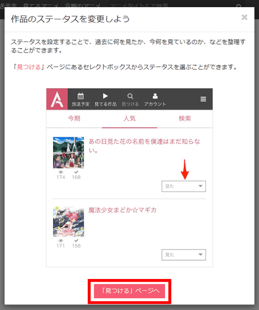Switch to the 今期 tab
Screen dimensions: 259x310
74,118
